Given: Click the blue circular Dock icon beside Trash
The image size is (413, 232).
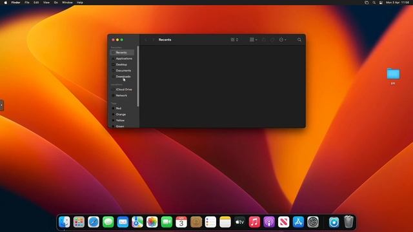Looking at the screenshot, I should point(334,222).
